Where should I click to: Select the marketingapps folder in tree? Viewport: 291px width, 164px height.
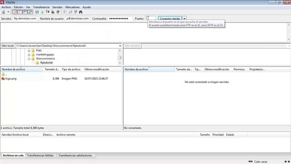(x=45, y=55)
